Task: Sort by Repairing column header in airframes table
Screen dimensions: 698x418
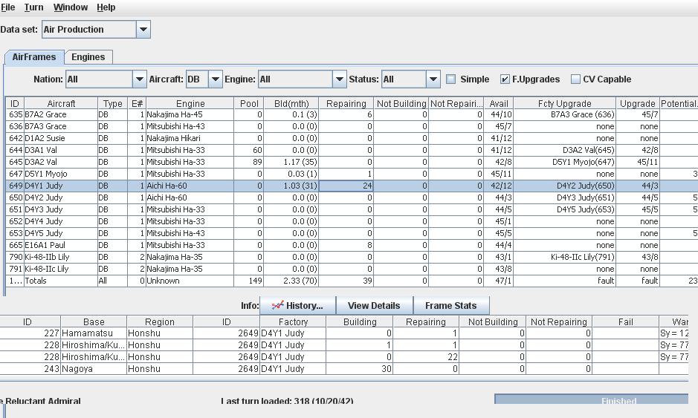Action: coord(346,103)
